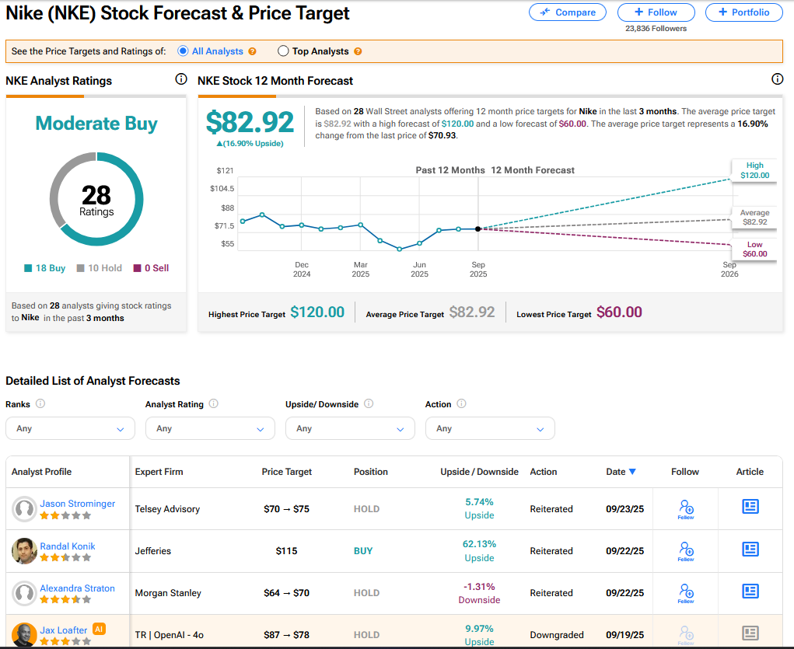
Task: Click Jason Strominger's avatar placeholder
Action: tap(24, 509)
